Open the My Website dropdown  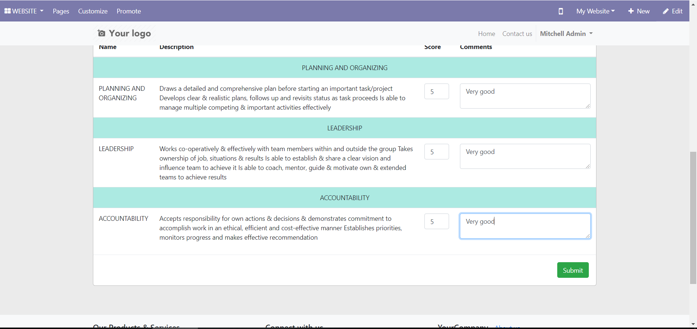[595, 11]
